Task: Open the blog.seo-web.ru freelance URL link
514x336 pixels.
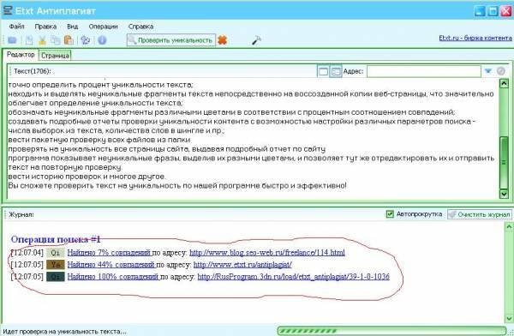Action: point(267,253)
